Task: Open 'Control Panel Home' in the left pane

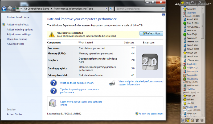Action: [x=18, y=17]
